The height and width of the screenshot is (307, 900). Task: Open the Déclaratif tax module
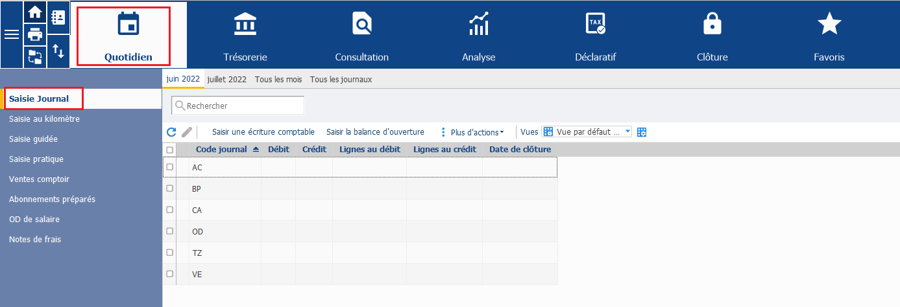[x=596, y=35]
